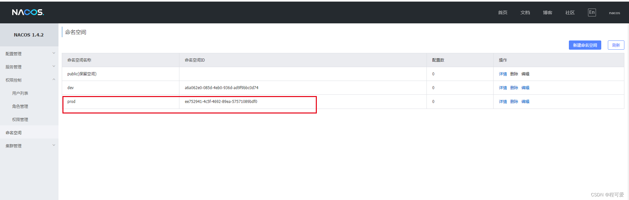Switch language with the En icon
This screenshot has height=200, width=629.
coord(592,12)
